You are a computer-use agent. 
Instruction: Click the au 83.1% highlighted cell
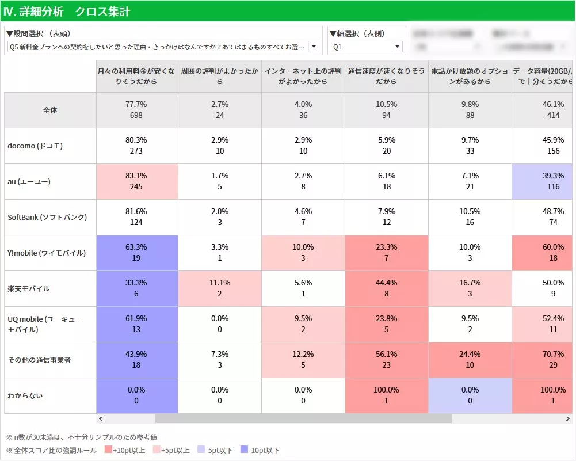tap(136, 181)
